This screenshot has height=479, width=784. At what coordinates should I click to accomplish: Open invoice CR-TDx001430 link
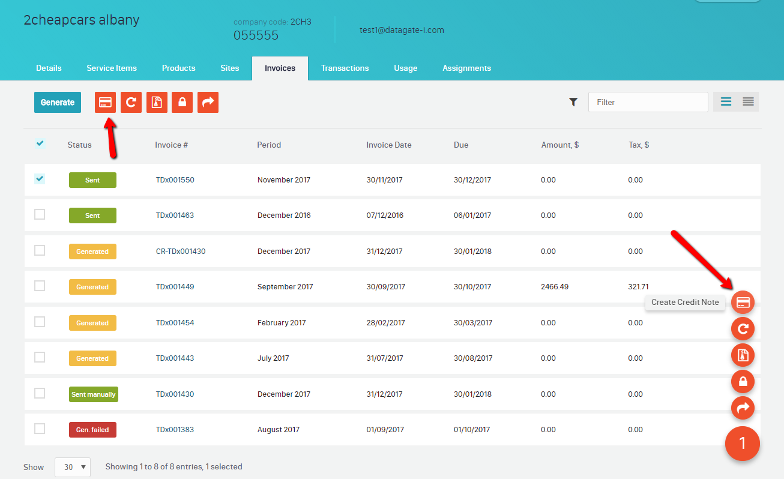181,252
